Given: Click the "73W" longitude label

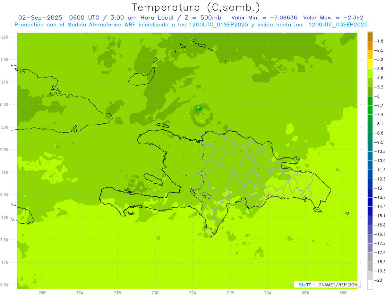Looking at the screenshot, I should tap(155, 293).
